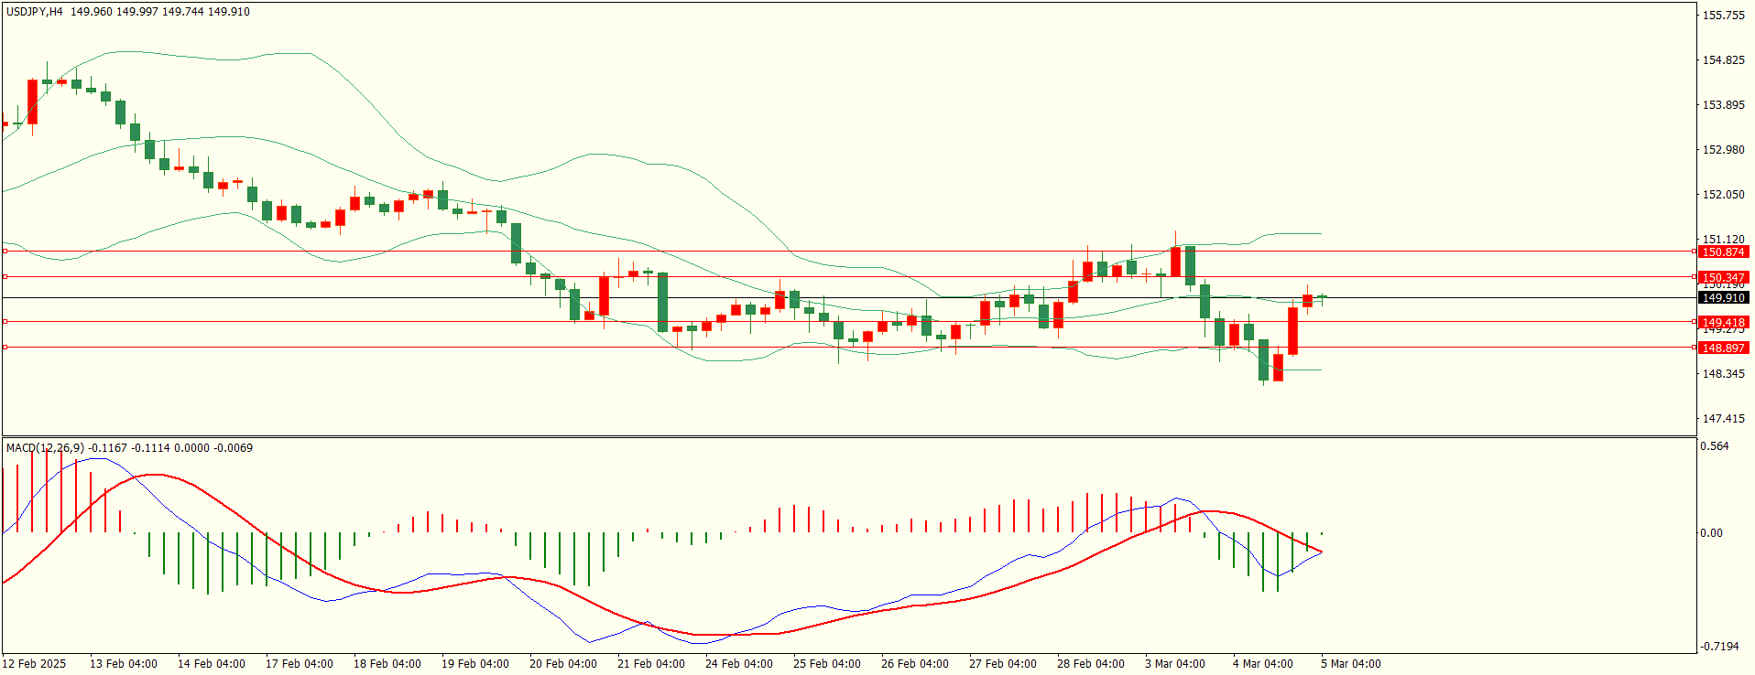Select the 5 Mar 04:00 time label

click(x=1351, y=663)
